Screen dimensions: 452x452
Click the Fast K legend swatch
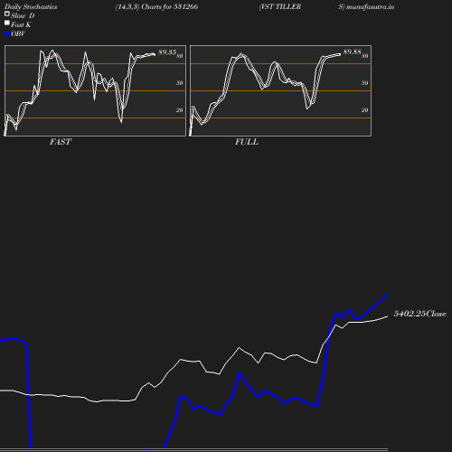pos(7,23)
